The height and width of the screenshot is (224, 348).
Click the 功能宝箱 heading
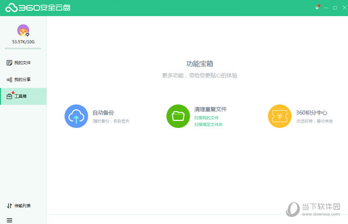pos(200,64)
